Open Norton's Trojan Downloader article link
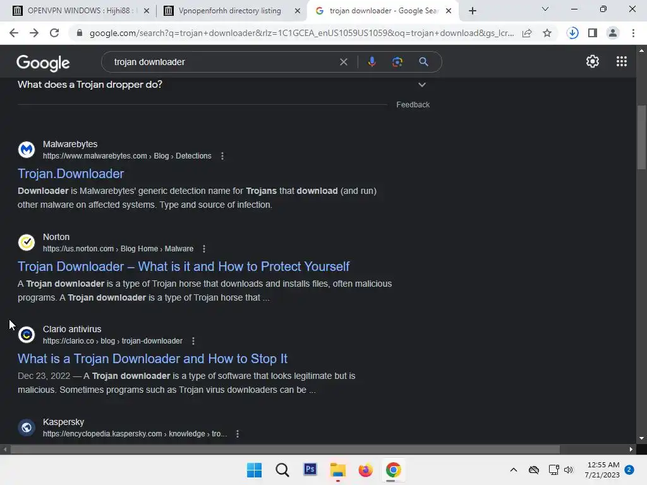This screenshot has height=485, width=647. coord(184,266)
